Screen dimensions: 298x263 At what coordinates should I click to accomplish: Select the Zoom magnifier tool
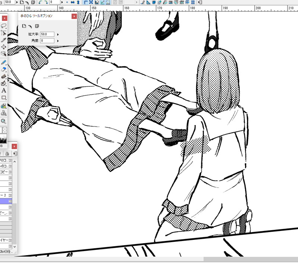pyautogui.click(x=3, y=121)
